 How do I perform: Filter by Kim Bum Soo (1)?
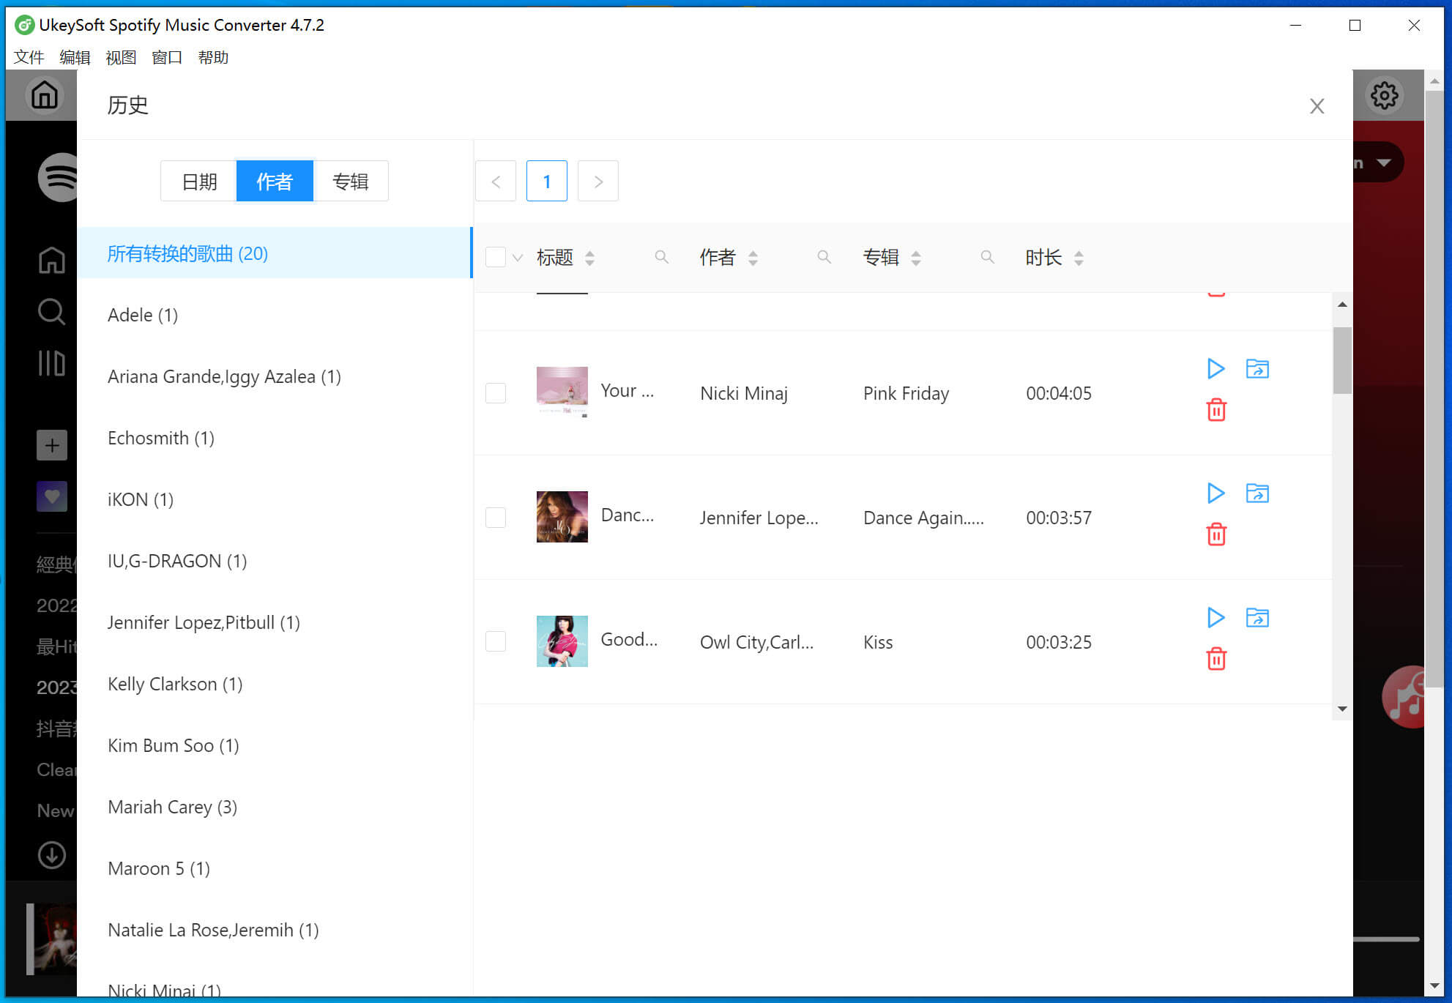click(275, 745)
